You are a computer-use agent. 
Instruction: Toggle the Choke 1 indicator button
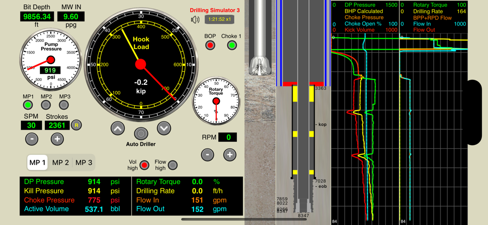[x=231, y=45]
